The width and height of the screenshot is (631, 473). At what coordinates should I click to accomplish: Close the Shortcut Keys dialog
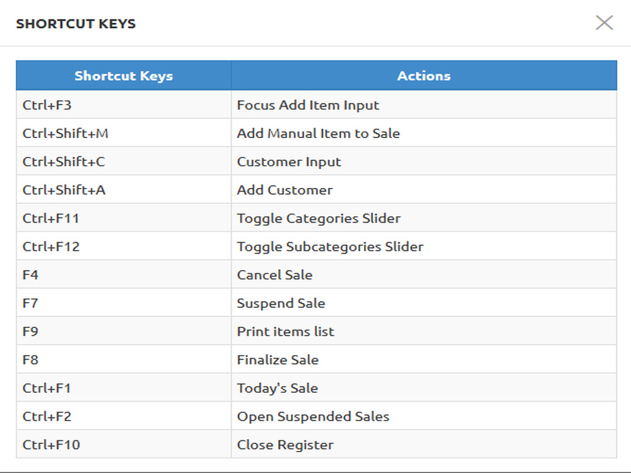pyautogui.click(x=604, y=23)
